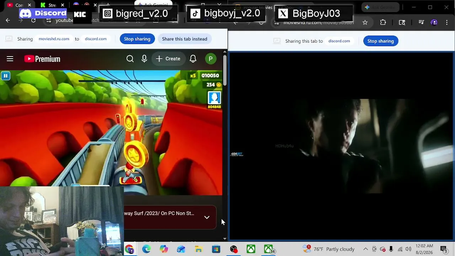
Task: Open the YouTube guide hamburger menu
Action: tap(10, 59)
